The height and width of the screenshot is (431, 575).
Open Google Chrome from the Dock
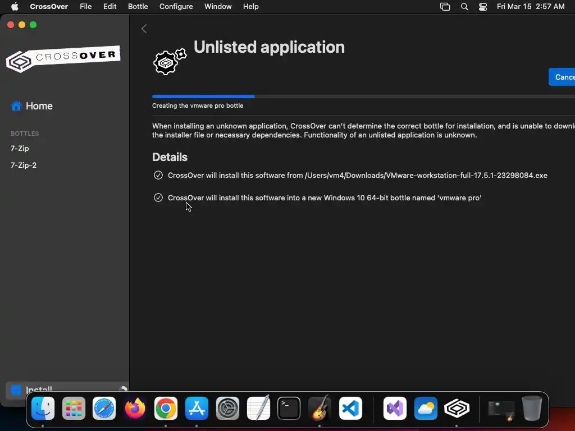pos(166,408)
